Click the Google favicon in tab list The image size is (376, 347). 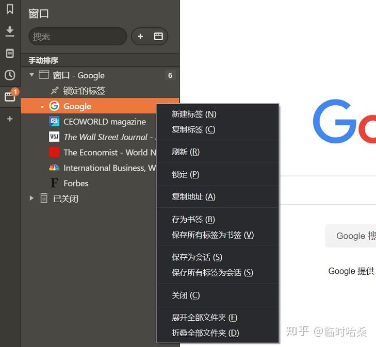54,106
